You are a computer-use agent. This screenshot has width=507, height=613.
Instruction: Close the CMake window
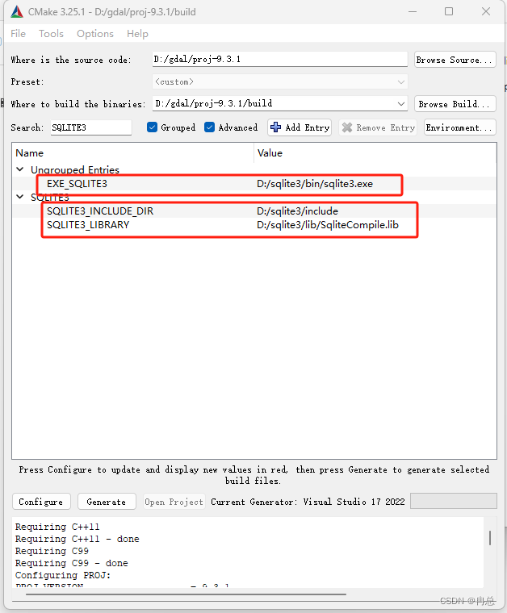click(486, 12)
